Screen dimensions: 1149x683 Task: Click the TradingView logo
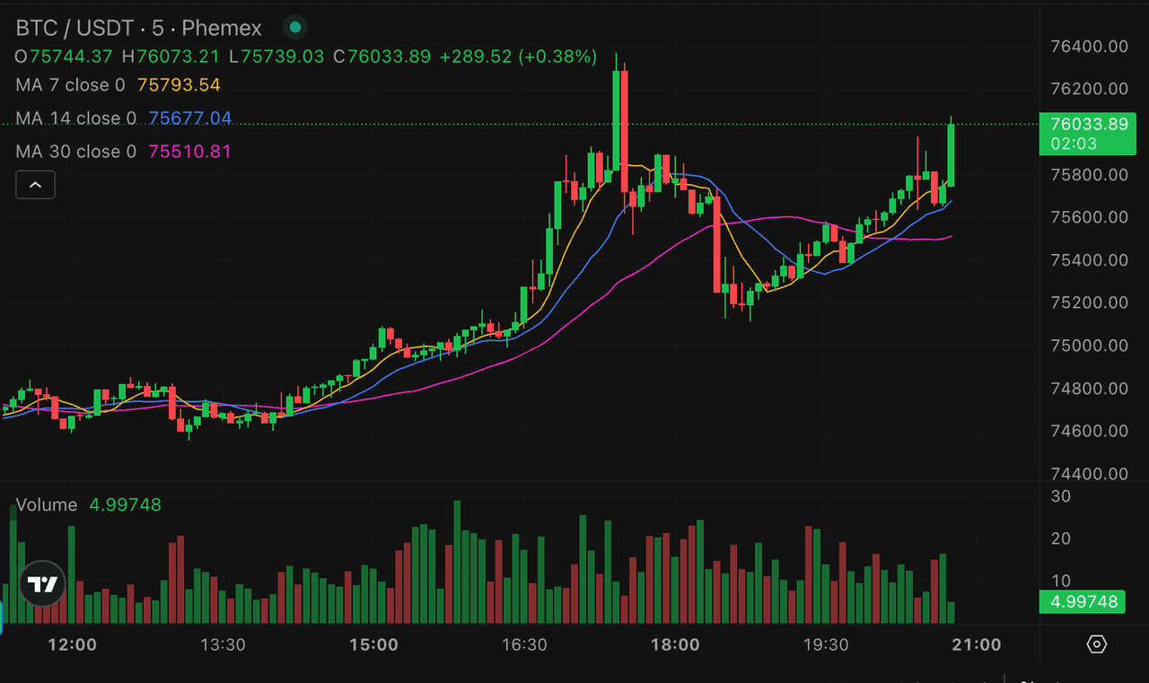[42, 585]
